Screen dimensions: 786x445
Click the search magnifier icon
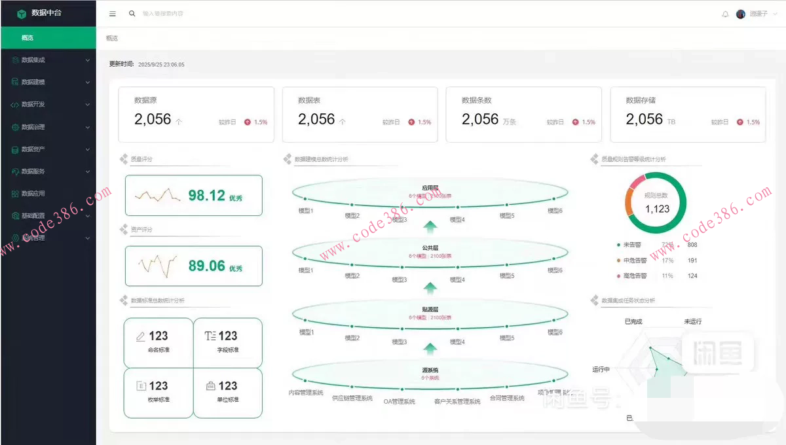(132, 14)
